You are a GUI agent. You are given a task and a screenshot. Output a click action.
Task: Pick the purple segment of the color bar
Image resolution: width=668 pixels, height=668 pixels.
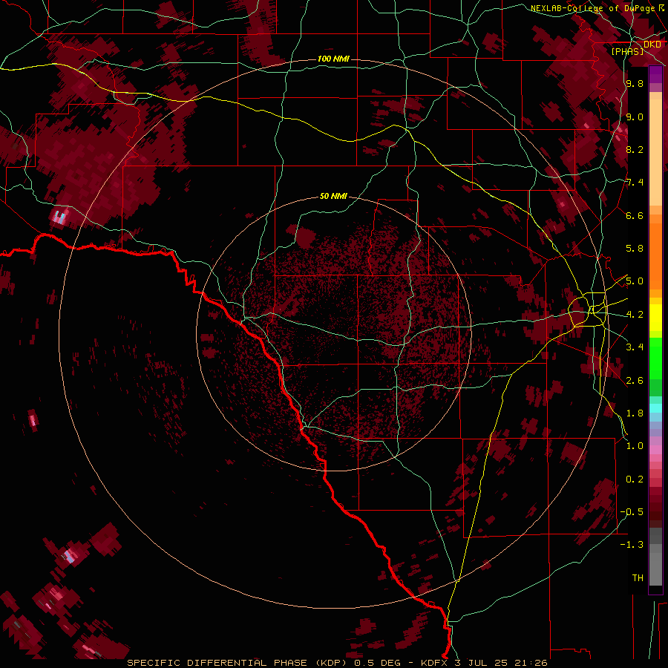tap(655, 74)
